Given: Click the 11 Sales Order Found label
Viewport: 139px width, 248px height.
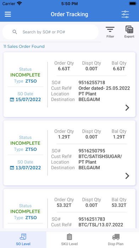Looking at the screenshot, I should (24, 46).
